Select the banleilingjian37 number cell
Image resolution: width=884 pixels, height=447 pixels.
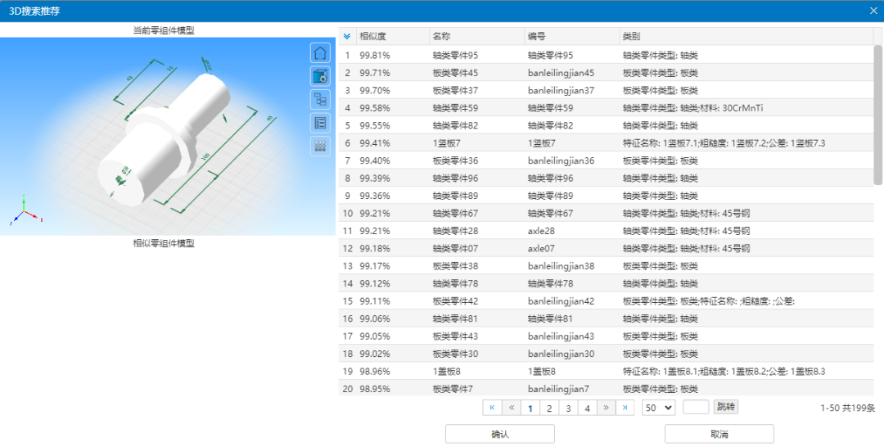pos(571,90)
